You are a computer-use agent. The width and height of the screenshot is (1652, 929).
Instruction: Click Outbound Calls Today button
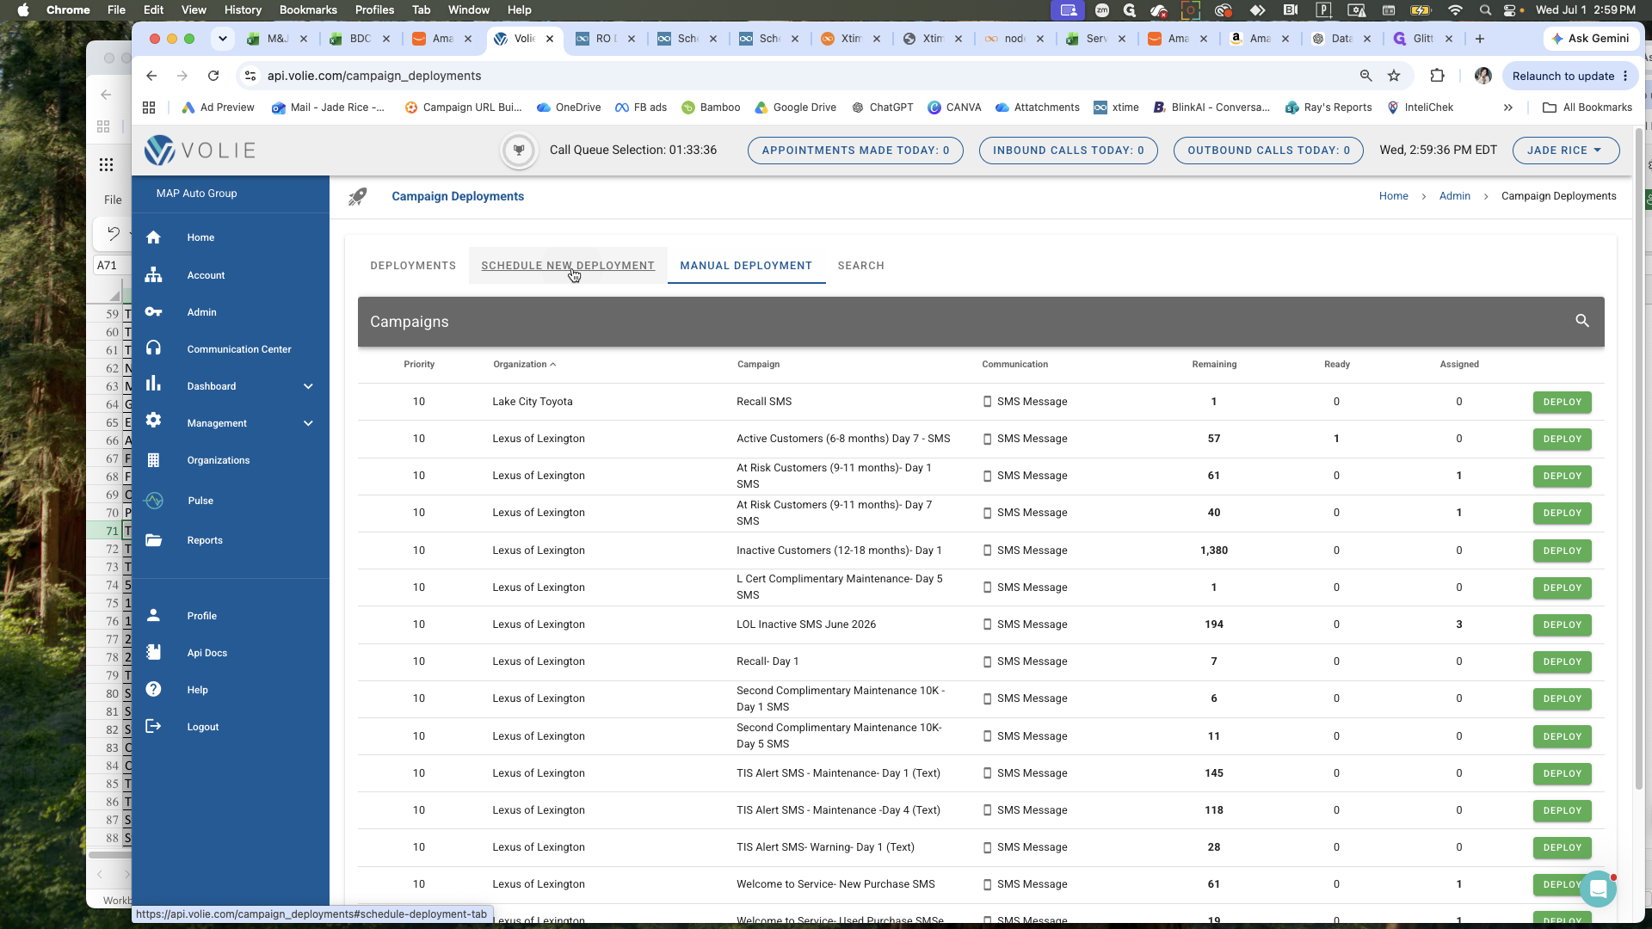click(x=1268, y=151)
